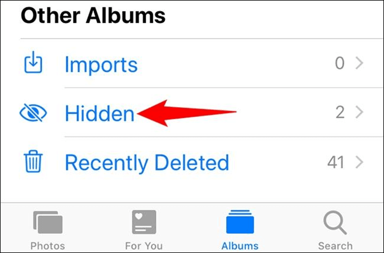Viewport: 384px width, 253px height.
Task: Expand Recently Deleted using its chevron
Action: 359,162
